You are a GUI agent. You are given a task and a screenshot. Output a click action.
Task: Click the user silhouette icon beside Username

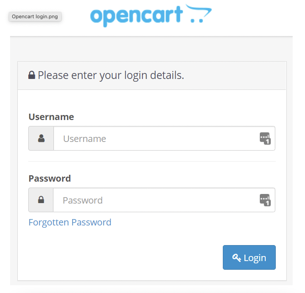41,138
